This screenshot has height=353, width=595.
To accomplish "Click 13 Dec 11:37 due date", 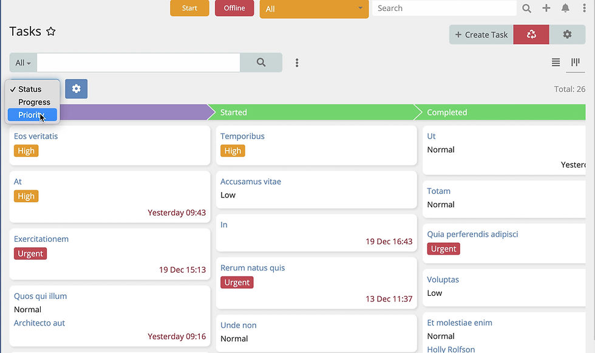I will pyautogui.click(x=389, y=299).
